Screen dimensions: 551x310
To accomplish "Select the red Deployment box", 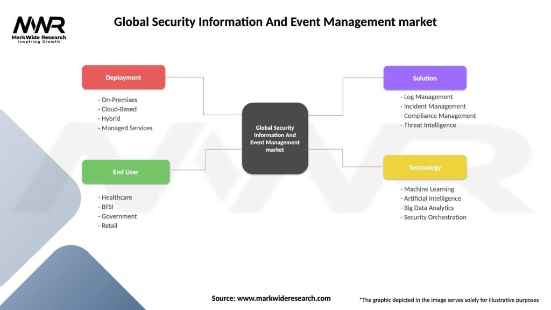I will [123, 77].
